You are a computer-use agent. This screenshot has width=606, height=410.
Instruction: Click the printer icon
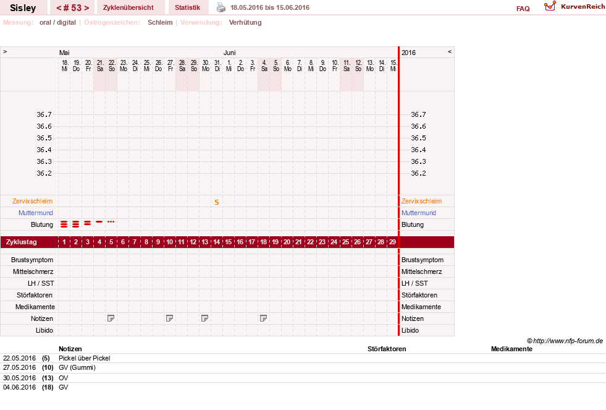[221, 7]
